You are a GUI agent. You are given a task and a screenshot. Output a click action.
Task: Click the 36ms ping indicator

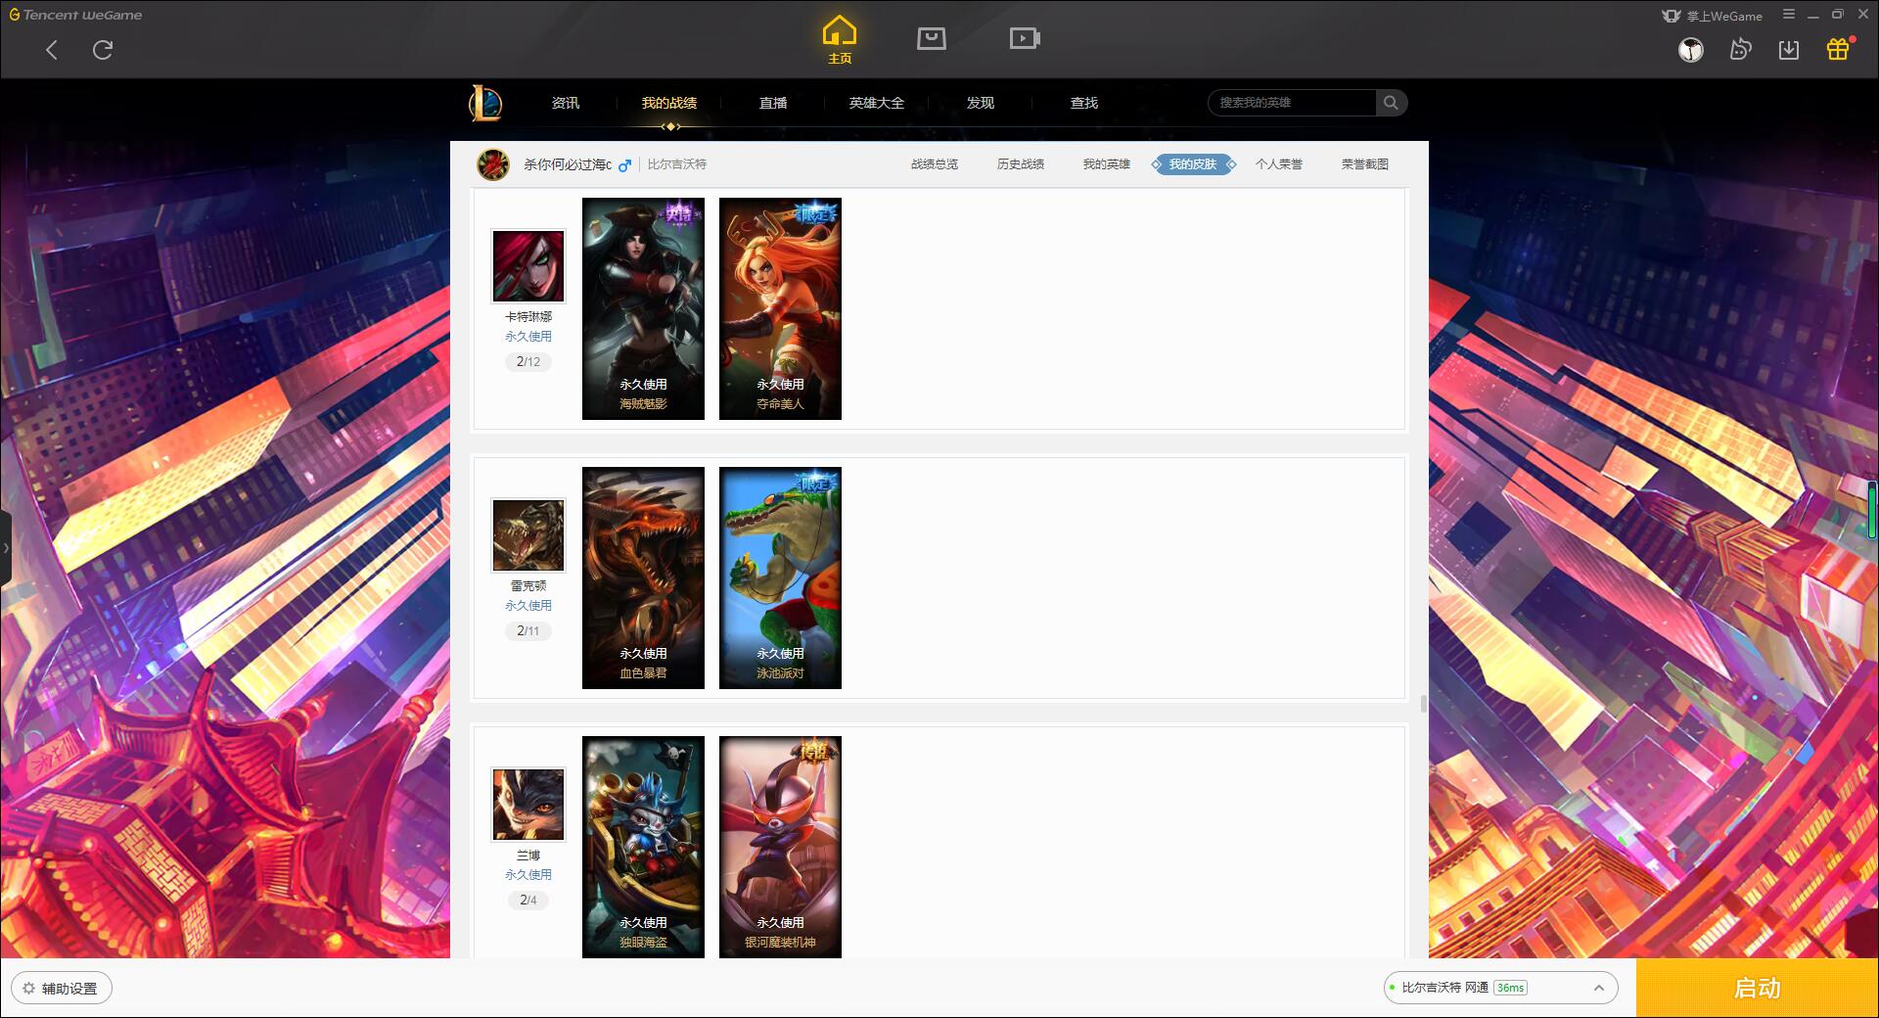pos(1511,988)
